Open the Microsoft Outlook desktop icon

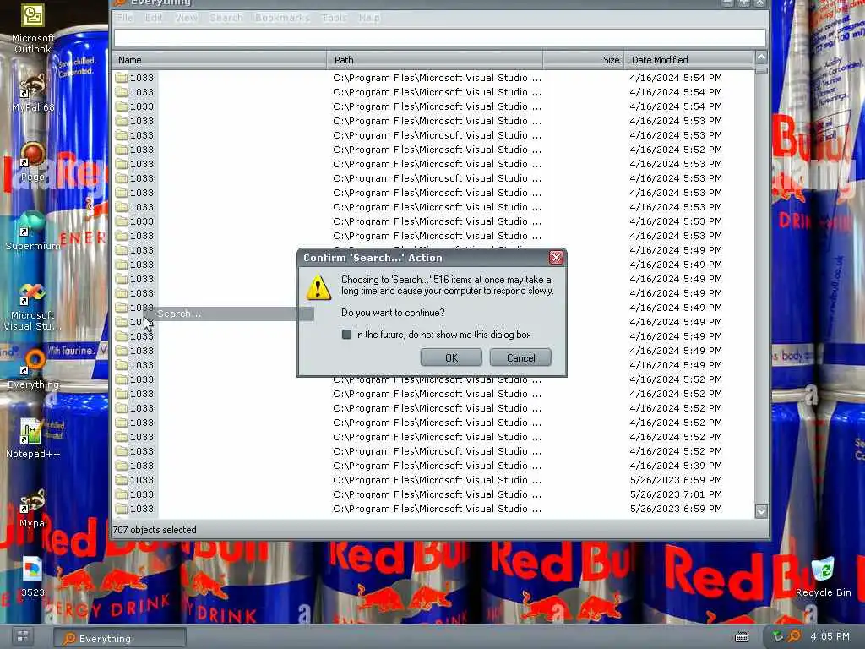tap(33, 28)
